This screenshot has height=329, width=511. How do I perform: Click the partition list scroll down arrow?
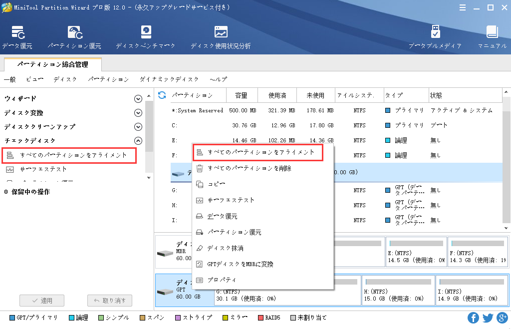(506, 228)
